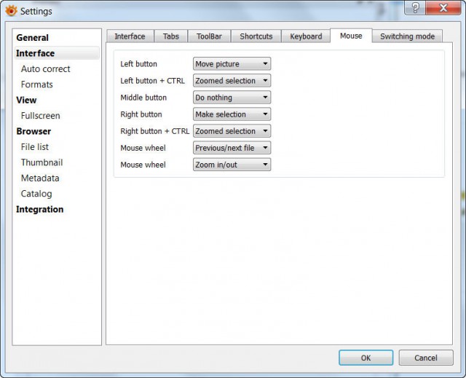Screen dimensions: 466x378
Task: Select Integration in the settings tree
Action: [40, 209]
